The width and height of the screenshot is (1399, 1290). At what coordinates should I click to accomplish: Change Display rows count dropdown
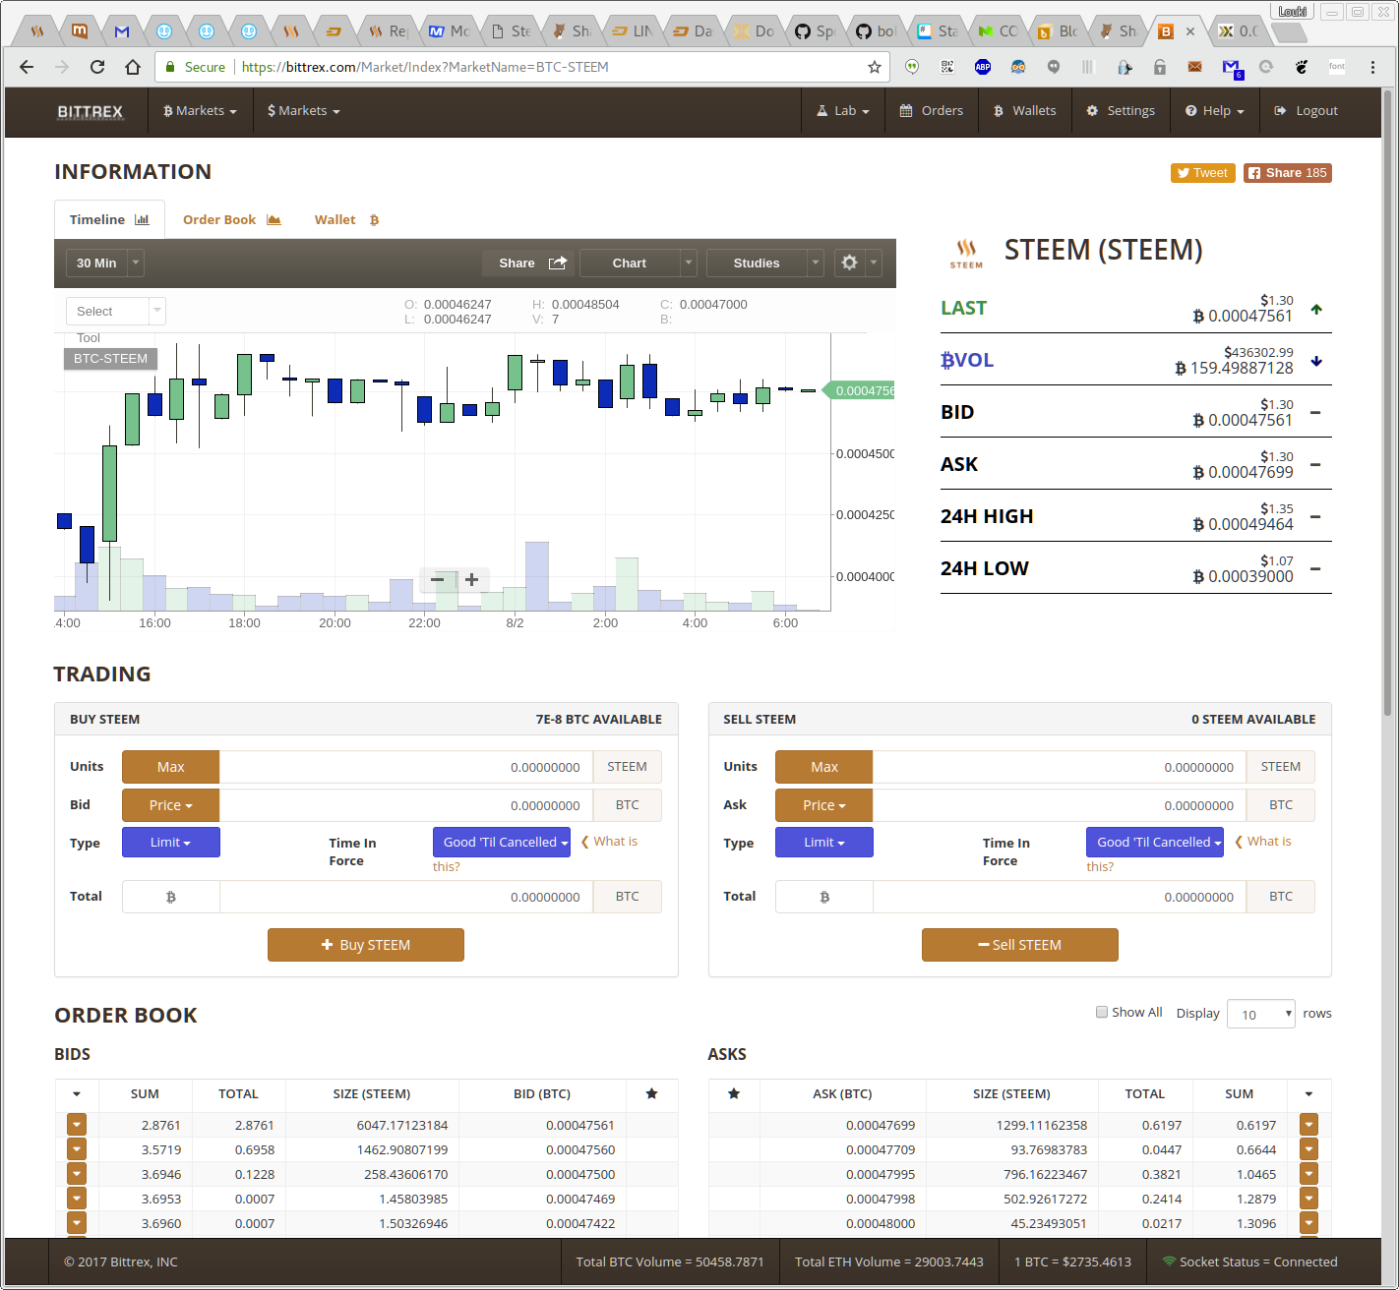[1261, 1014]
